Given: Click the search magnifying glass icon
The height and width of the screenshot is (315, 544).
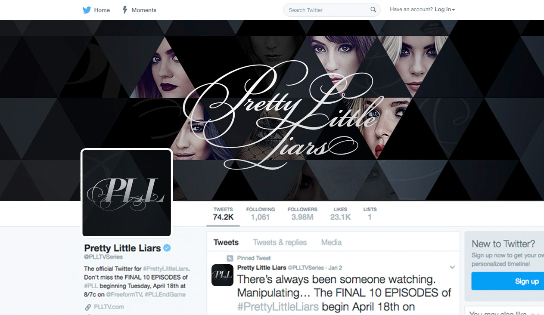Looking at the screenshot, I should click(373, 10).
